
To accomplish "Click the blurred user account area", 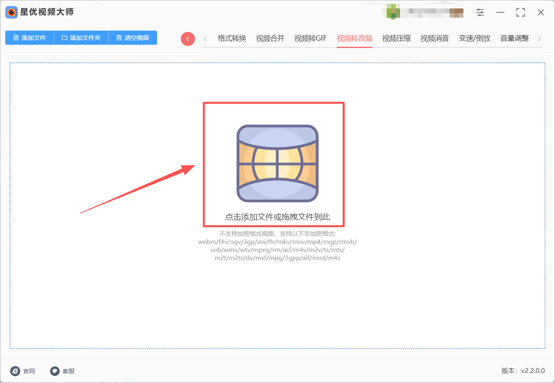I will pos(423,12).
